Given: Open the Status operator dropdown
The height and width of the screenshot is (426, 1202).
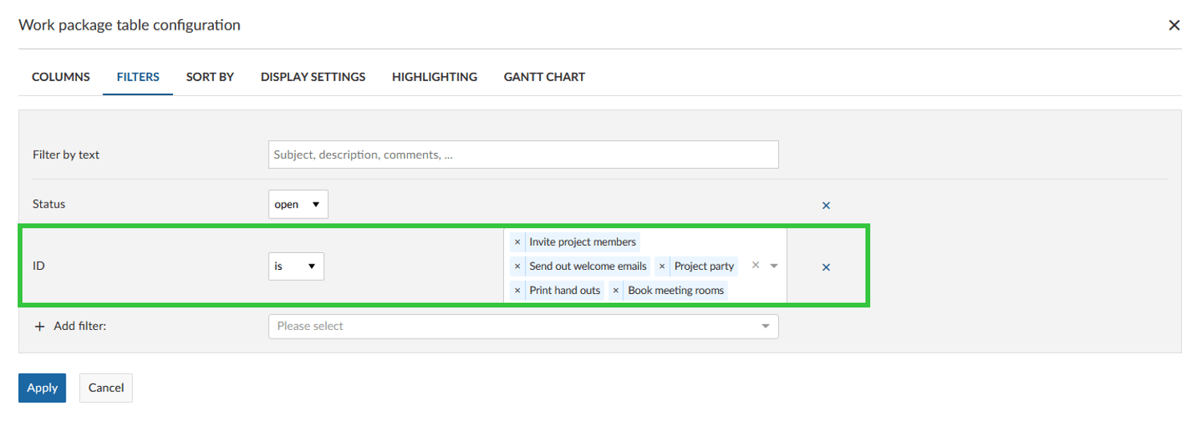Looking at the screenshot, I should click(x=297, y=204).
